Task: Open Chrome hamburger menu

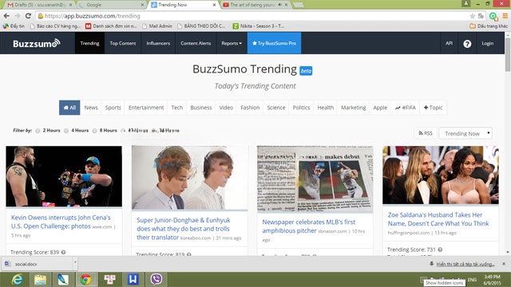Action: 505,16
